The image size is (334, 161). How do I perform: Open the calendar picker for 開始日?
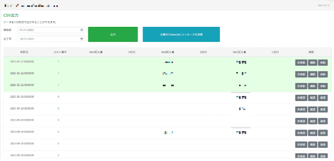coord(82,30)
